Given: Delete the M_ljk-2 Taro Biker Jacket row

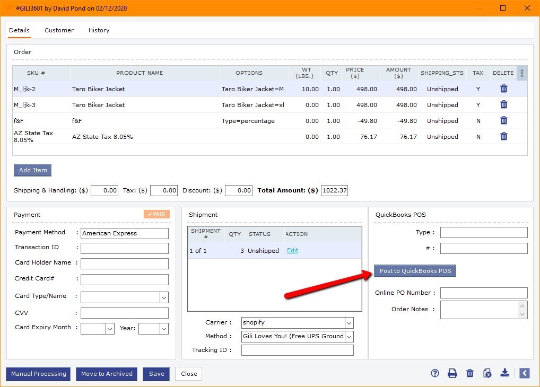Looking at the screenshot, I should [x=503, y=89].
